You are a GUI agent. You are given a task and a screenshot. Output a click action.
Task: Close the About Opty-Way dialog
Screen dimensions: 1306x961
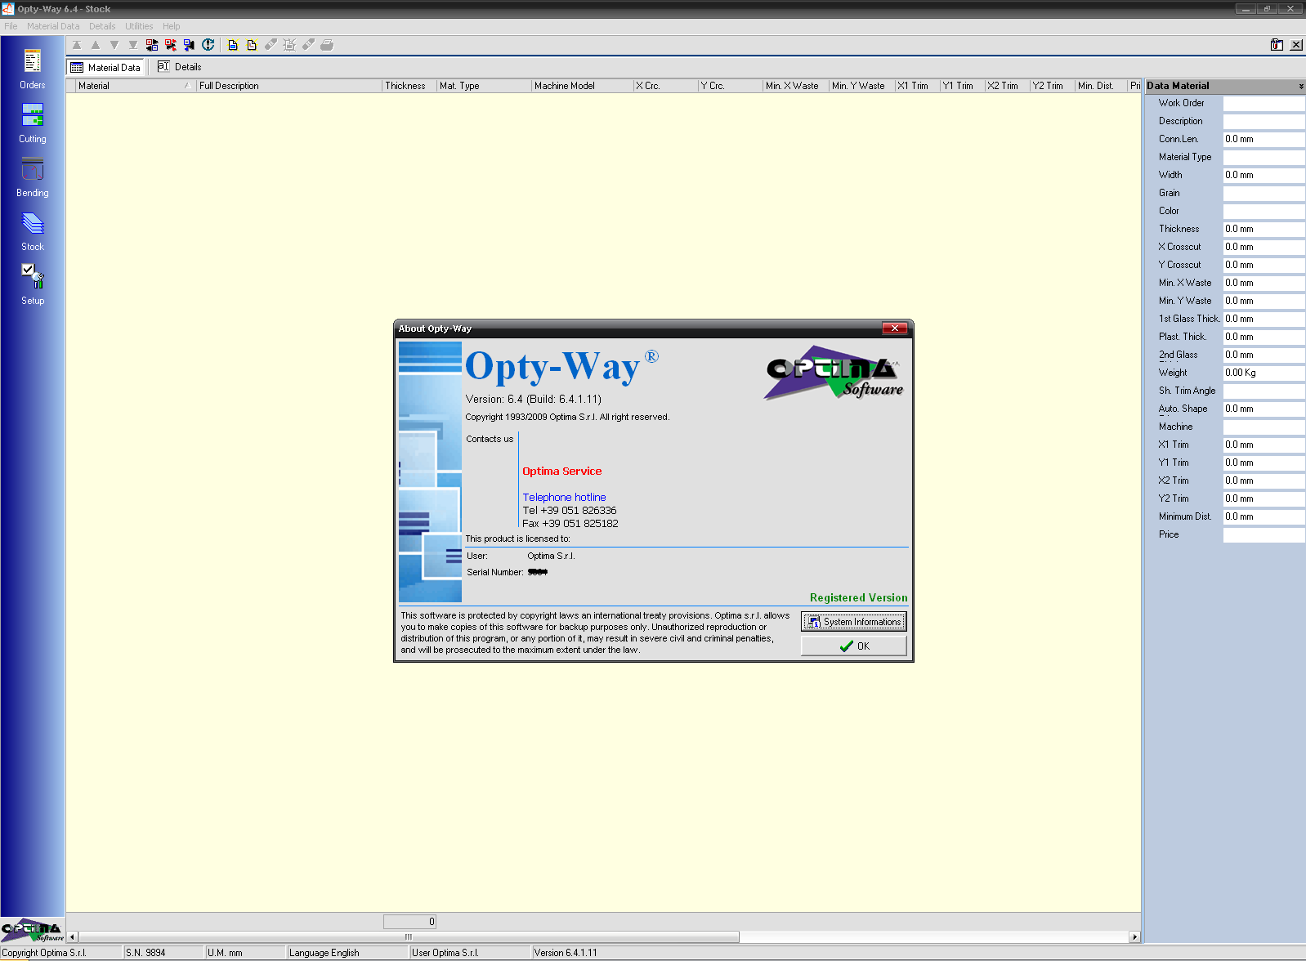click(x=895, y=329)
